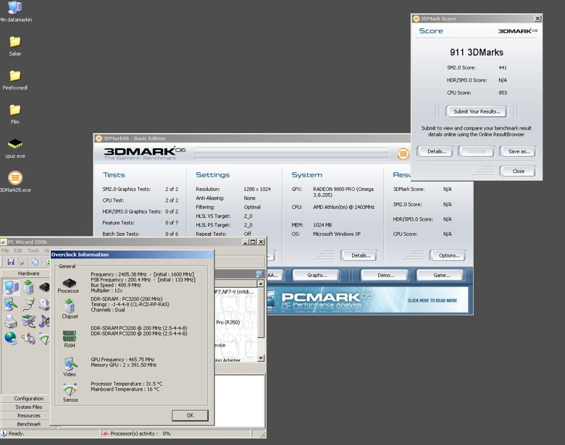Click the '911 3DMarks' score text
The height and width of the screenshot is (445, 565).
[477, 53]
